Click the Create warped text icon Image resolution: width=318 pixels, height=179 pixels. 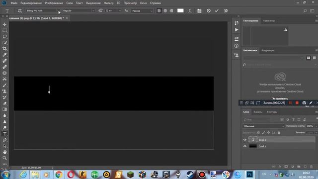(x=190, y=11)
